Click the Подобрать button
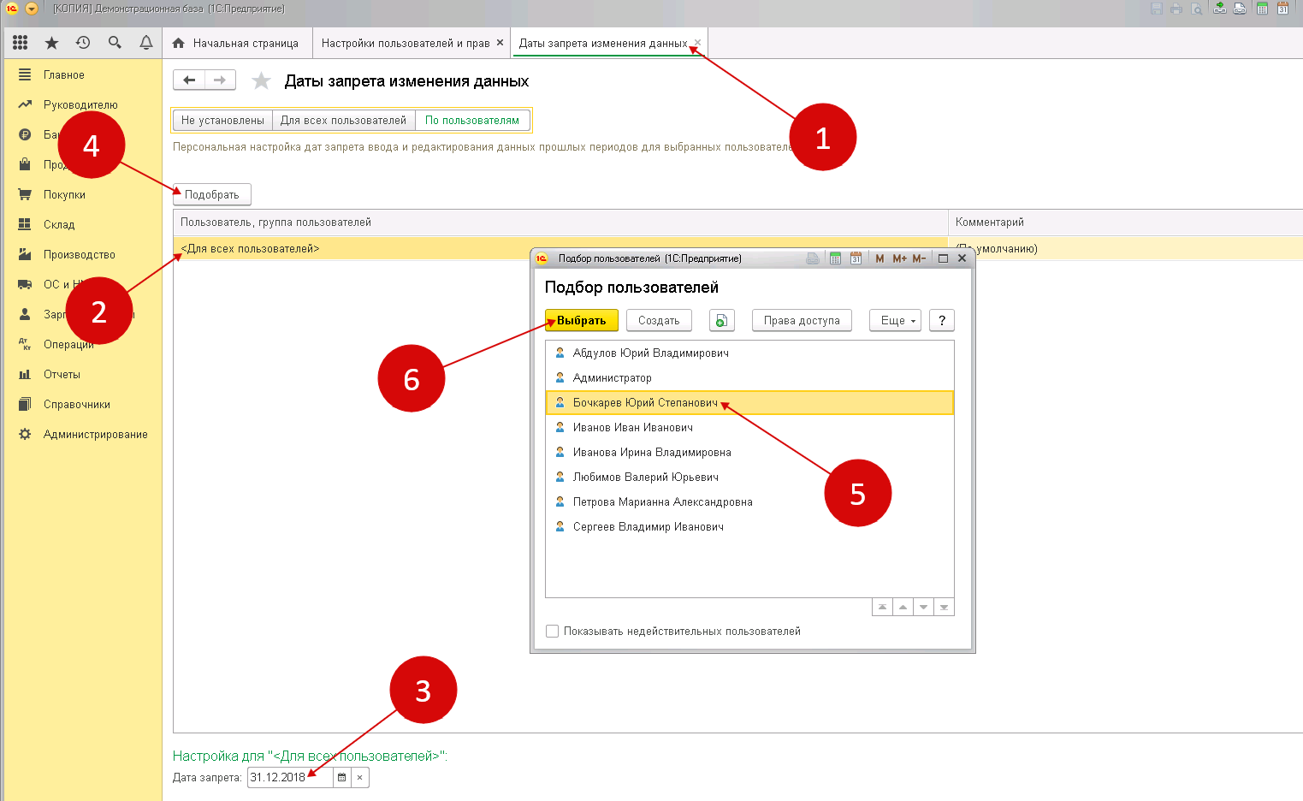1303x801 pixels. click(x=212, y=195)
